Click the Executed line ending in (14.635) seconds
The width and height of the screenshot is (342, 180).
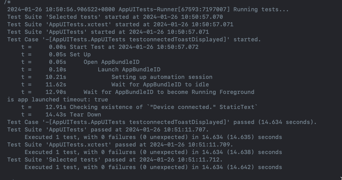153,137
